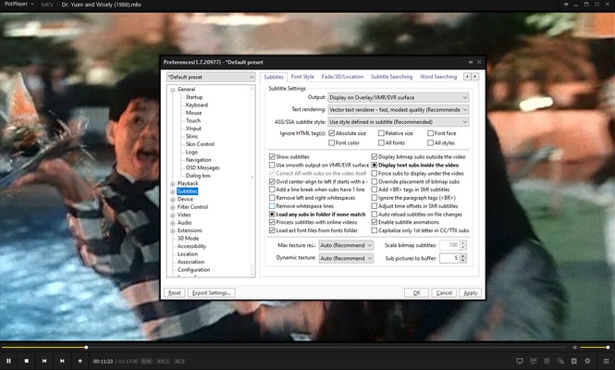The height and width of the screenshot is (370, 615).
Task: Stop the video with the stop button
Action: coord(26,361)
